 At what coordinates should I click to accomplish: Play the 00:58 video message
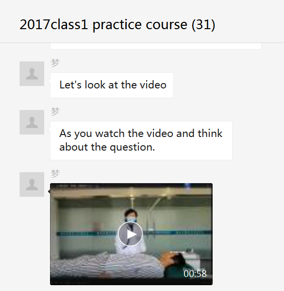pyautogui.click(x=130, y=234)
